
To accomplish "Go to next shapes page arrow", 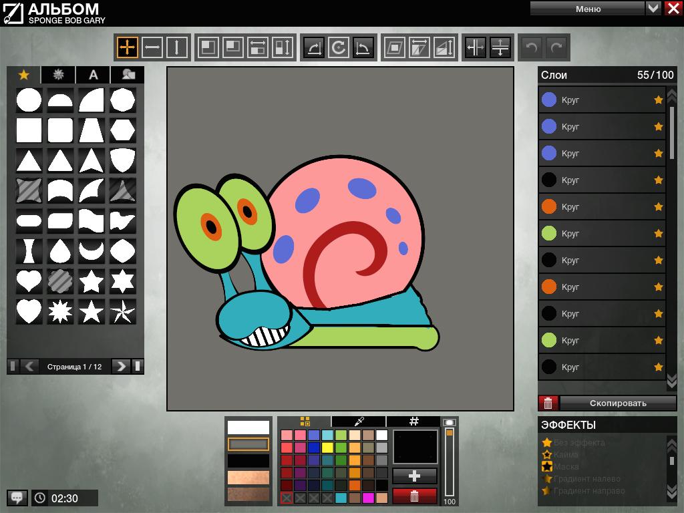I will pyautogui.click(x=120, y=366).
